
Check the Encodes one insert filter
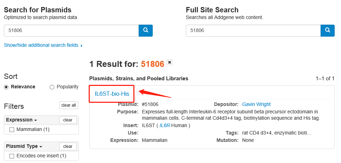point(12,156)
